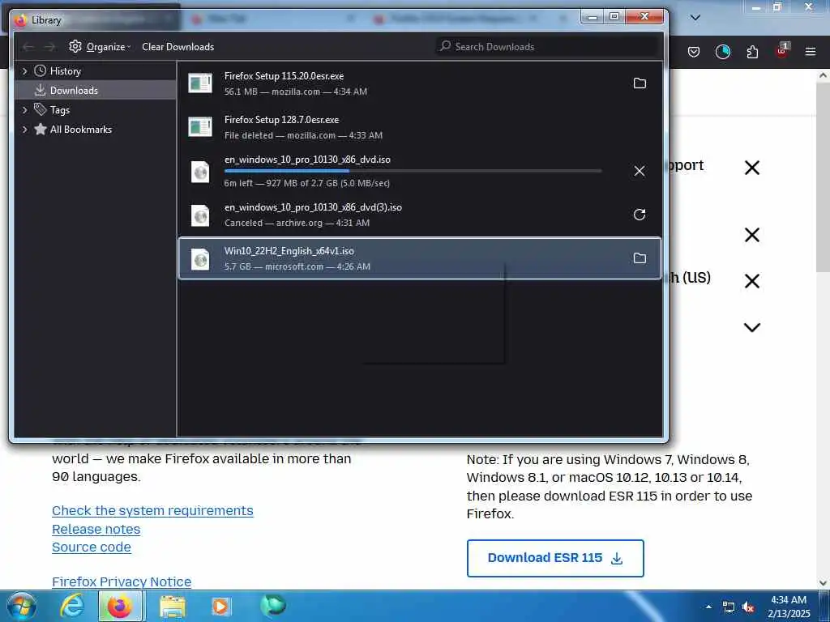
Task: Open the Check the system requirements link
Action: pos(152,510)
